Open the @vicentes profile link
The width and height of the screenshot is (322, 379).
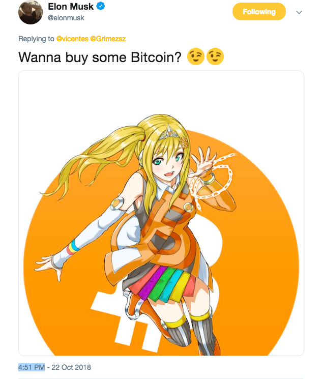(72, 39)
